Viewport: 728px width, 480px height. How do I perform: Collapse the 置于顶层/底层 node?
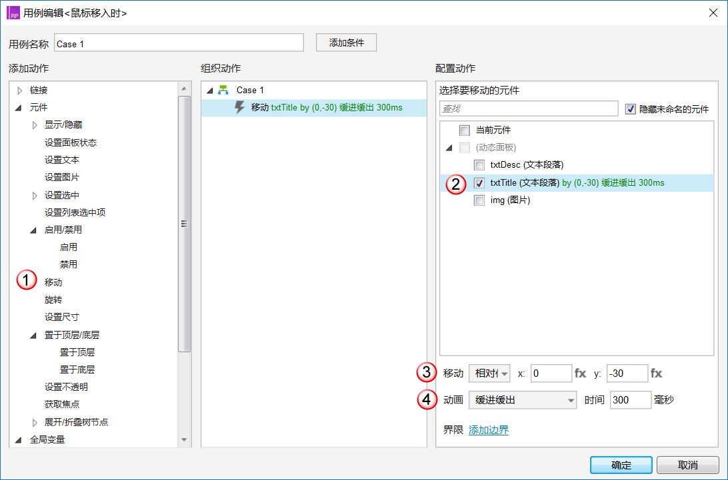coord(33,336)
